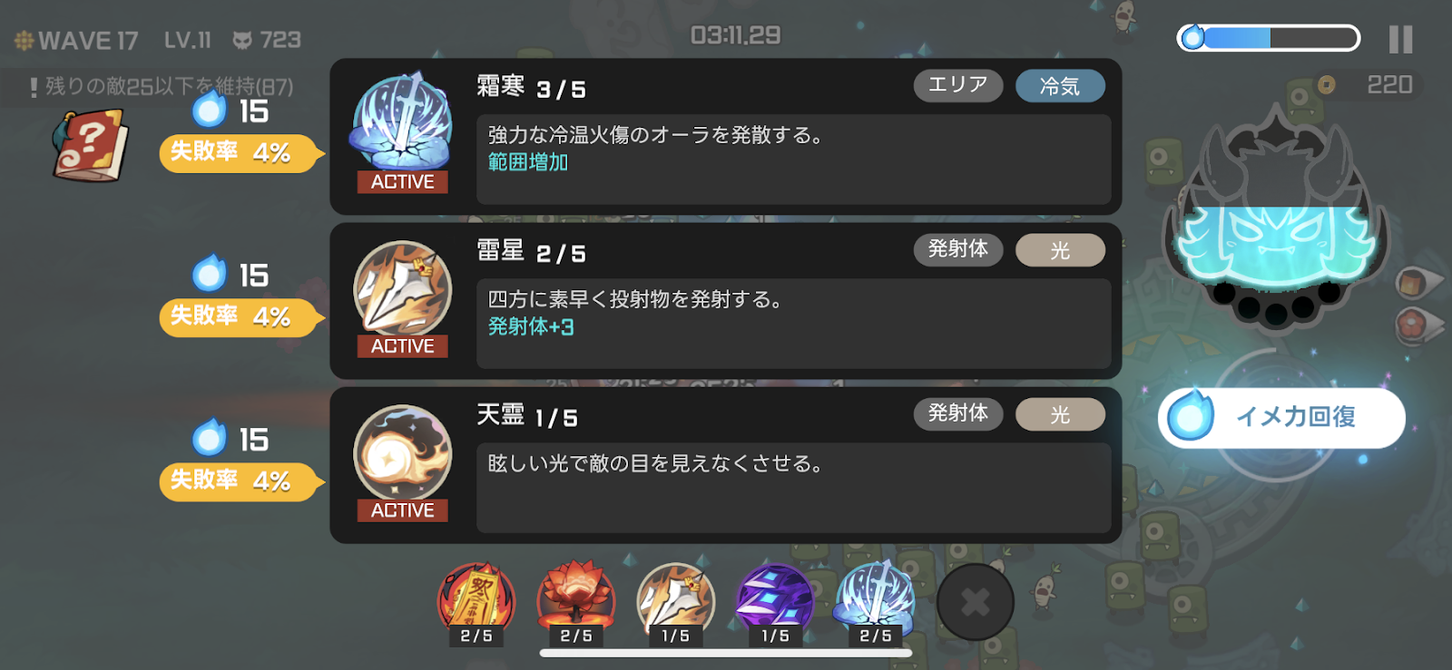Click the purple crystal skill slot 1/5
Screen dimensions: 1452x670
click(775, 604)
